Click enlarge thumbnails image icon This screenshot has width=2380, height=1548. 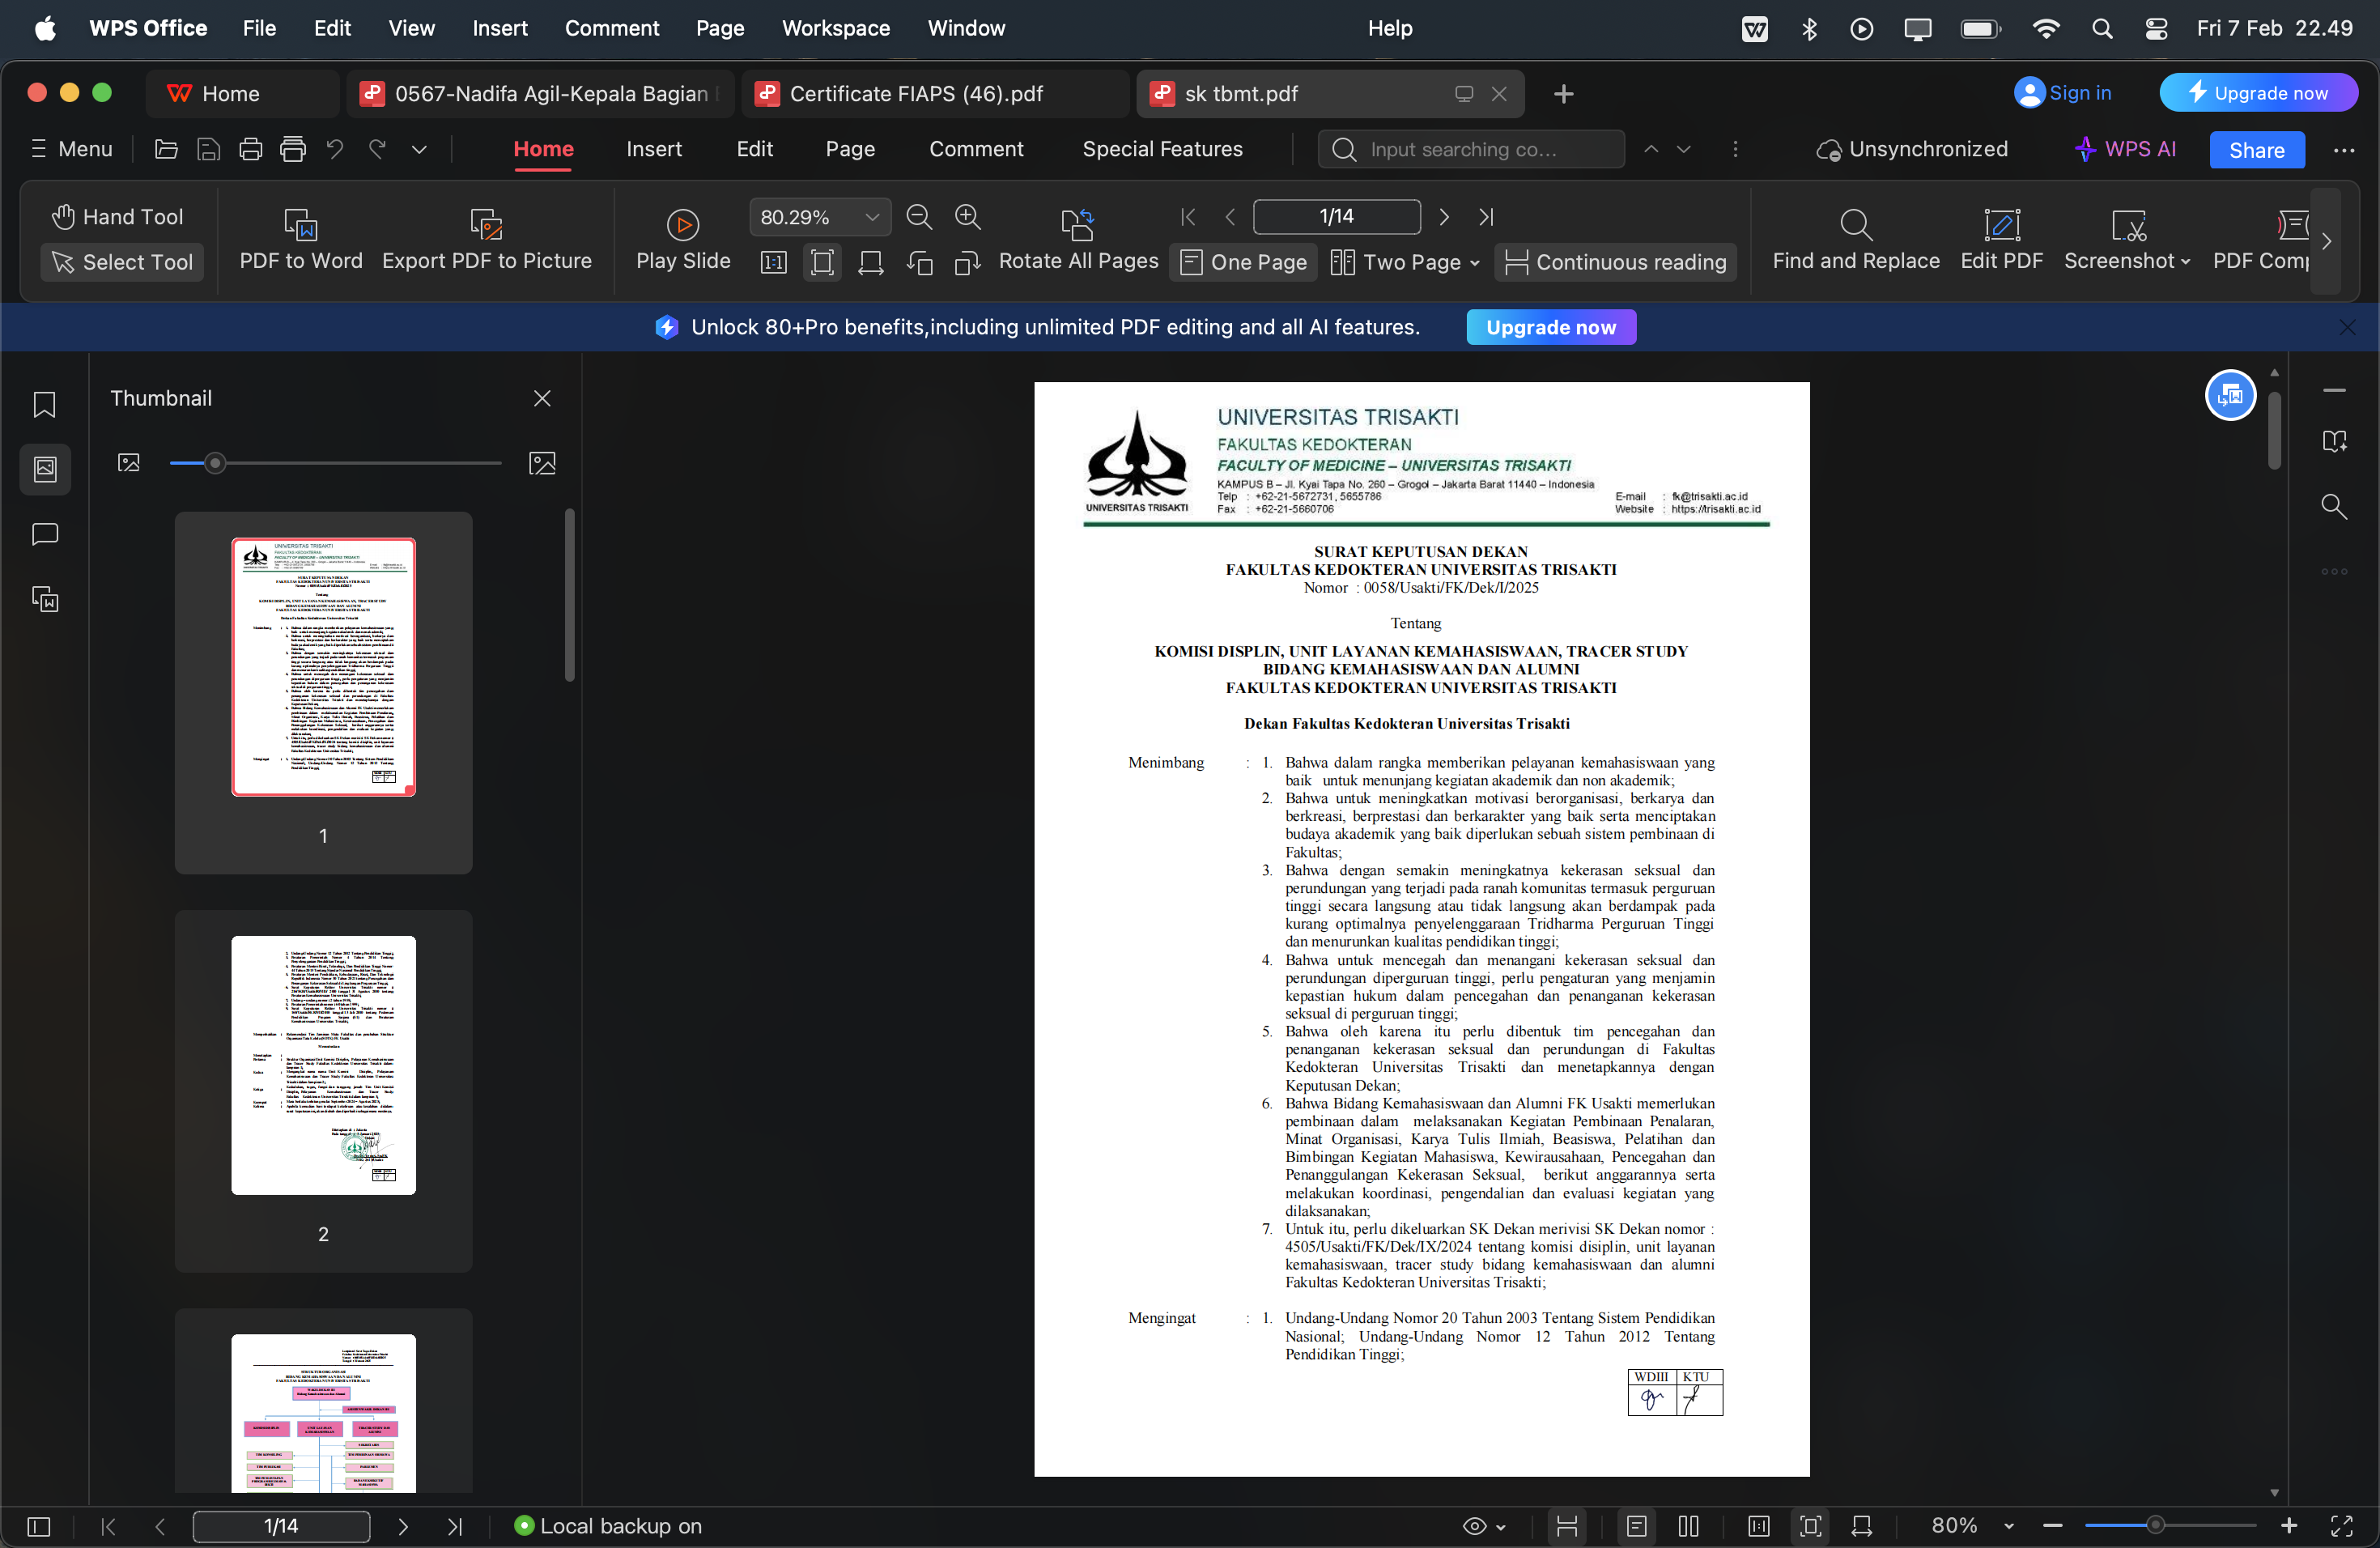[x=542, y=463]
